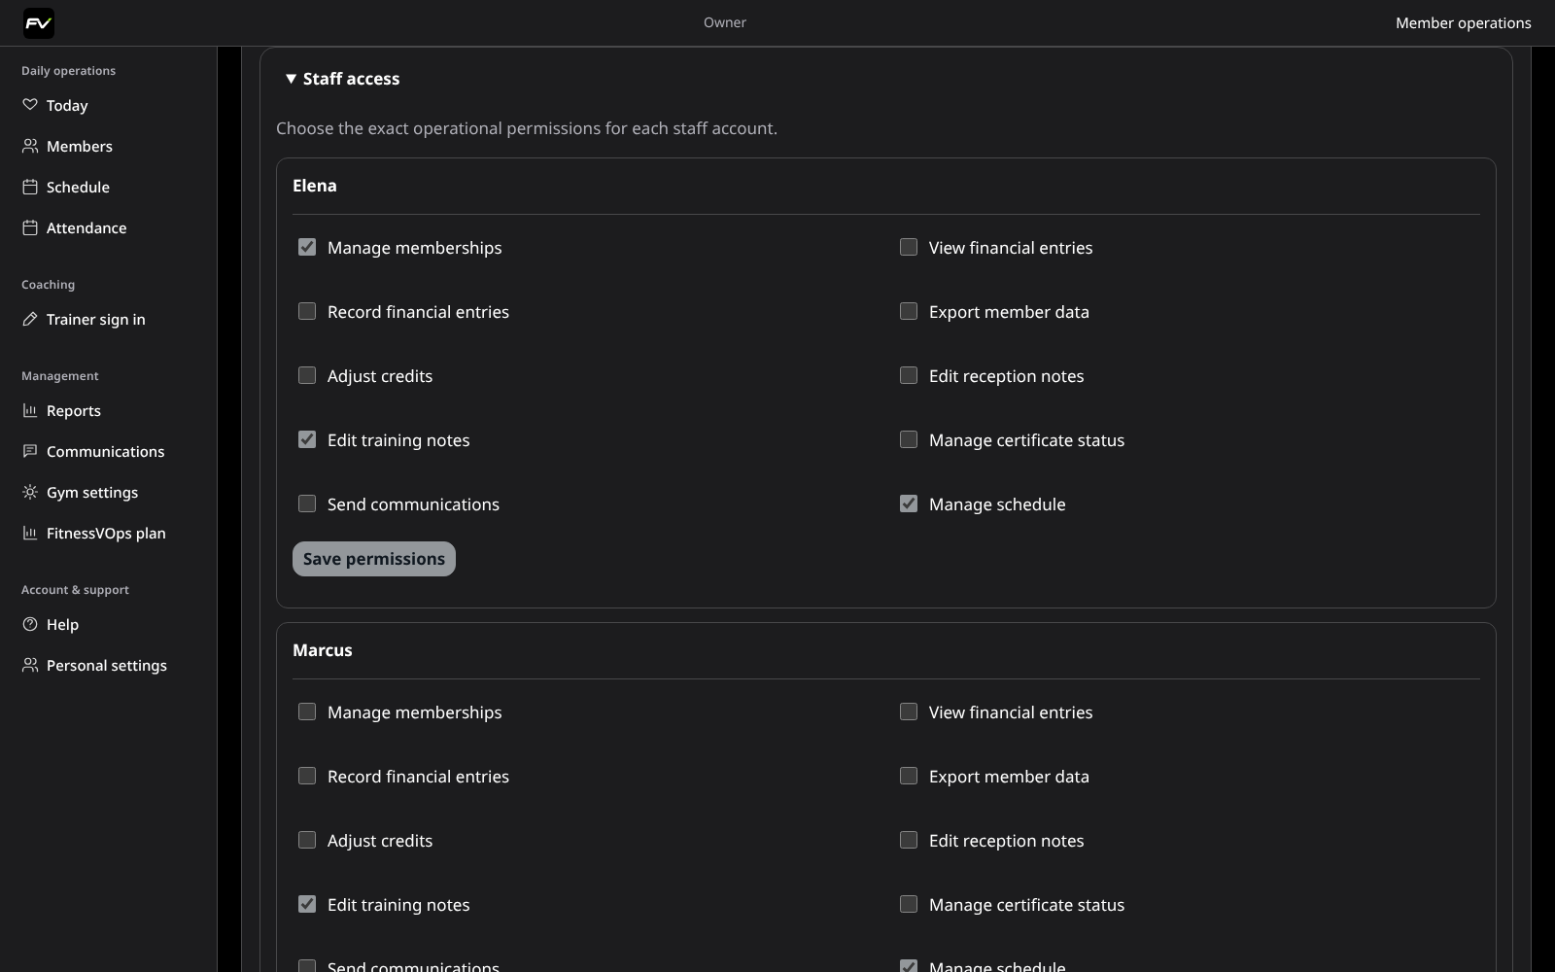This screenshot has width=1555, height=972.
Task: Disable Elena's Manage schedule permission
Action: point(909,503)
